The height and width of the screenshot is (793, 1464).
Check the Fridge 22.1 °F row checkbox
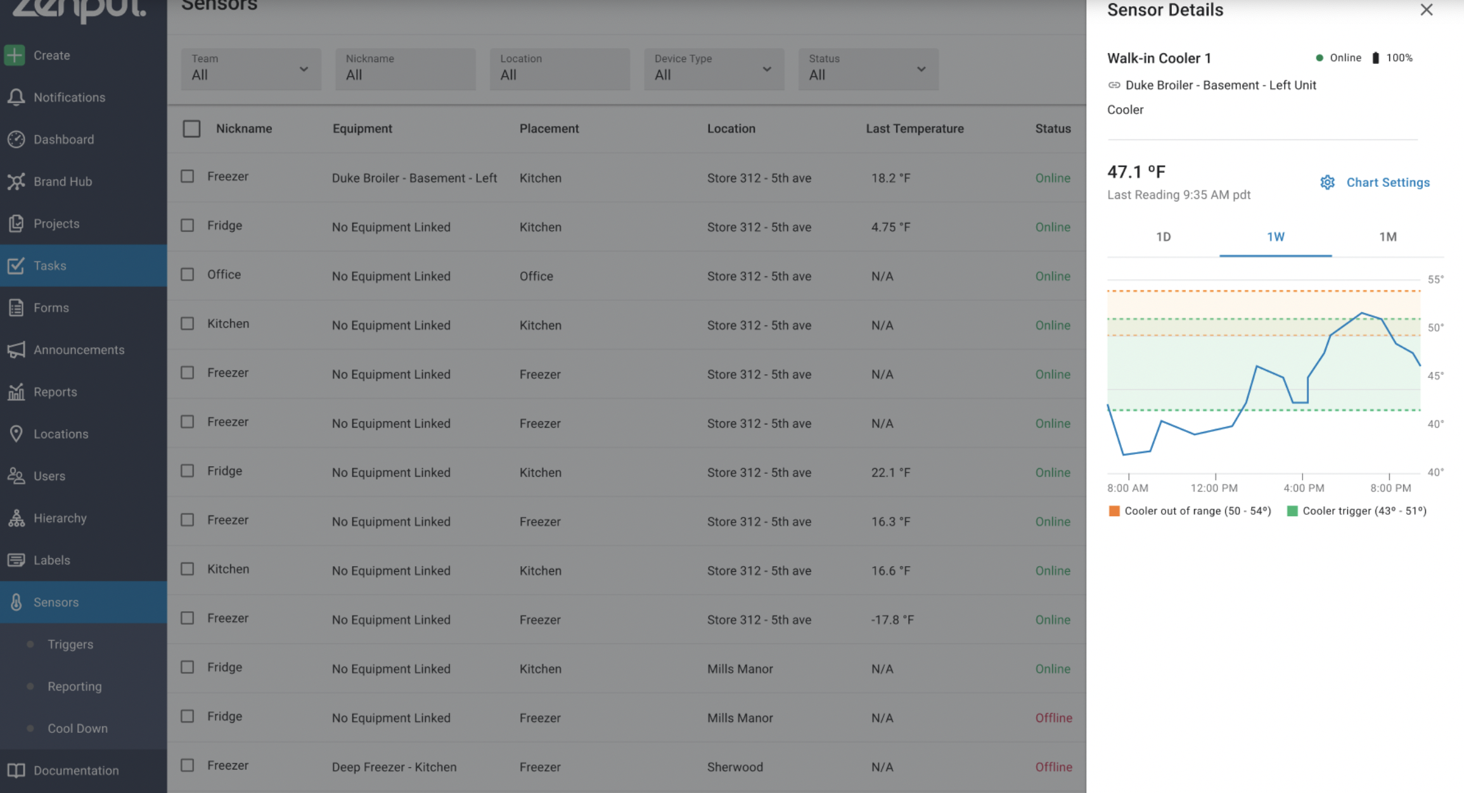point(187,471)
